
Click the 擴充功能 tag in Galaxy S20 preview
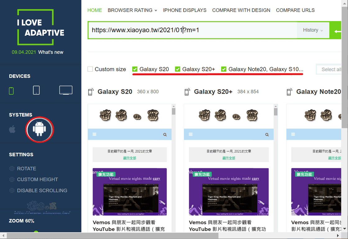[106, 175]
